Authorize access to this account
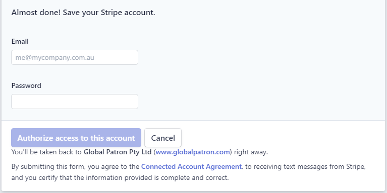The width and height of the screenshot is (387, 193). (x=76, y=138)
